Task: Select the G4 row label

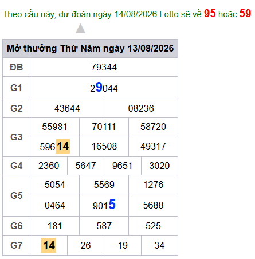Action: [x=17, y=166]
